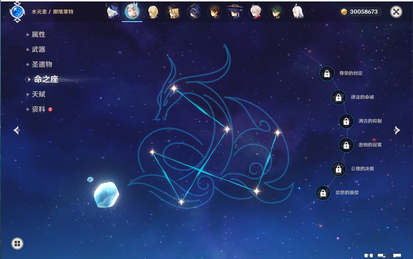The height and width of the screenshot is (259, 413).
Task: Click the 律法的命诫 label text
Action: pos(362,97)
